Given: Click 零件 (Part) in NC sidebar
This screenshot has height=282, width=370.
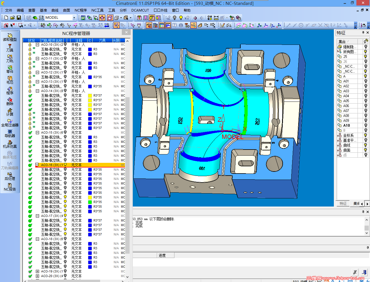Looking at the screenshot, I should pyautogui.click(x=10, y=69).
